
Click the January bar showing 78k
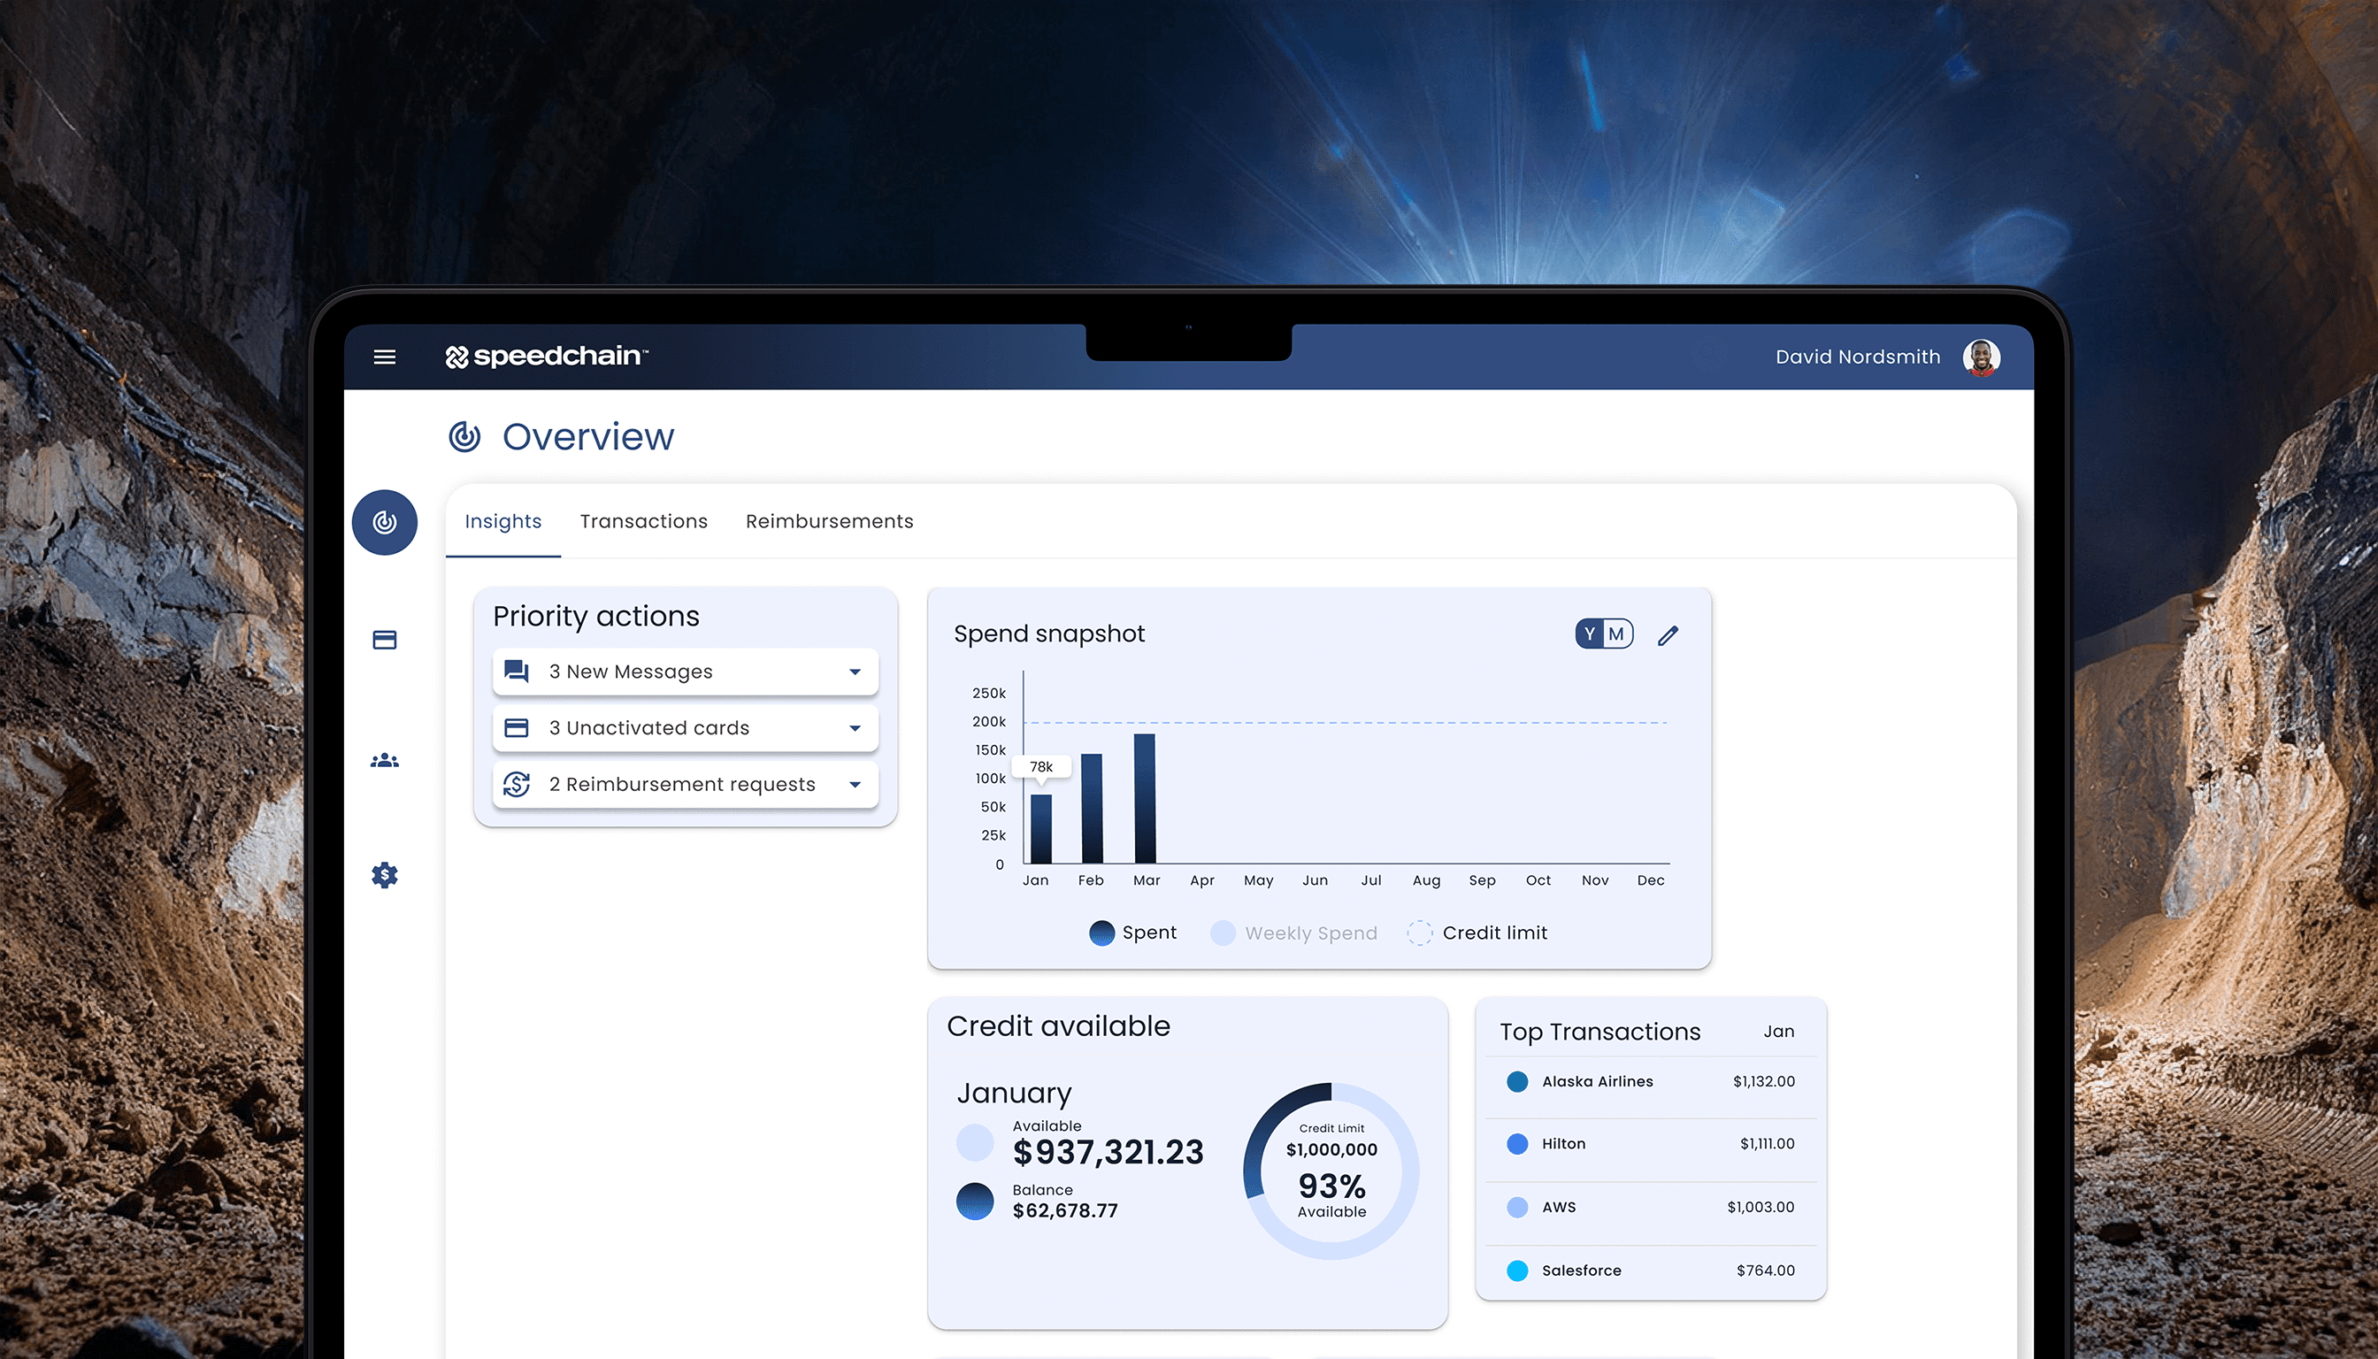(1040, 829)
